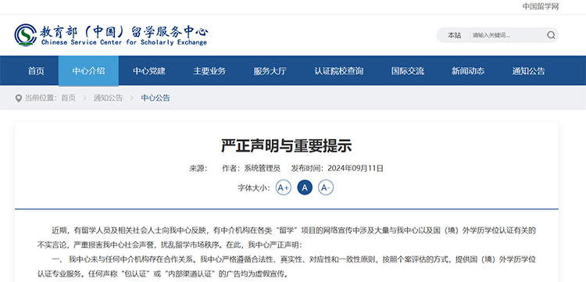Open the 国际交流 navigation item
The height and width of the screenshot is (282, 586).
coord(407,71)
